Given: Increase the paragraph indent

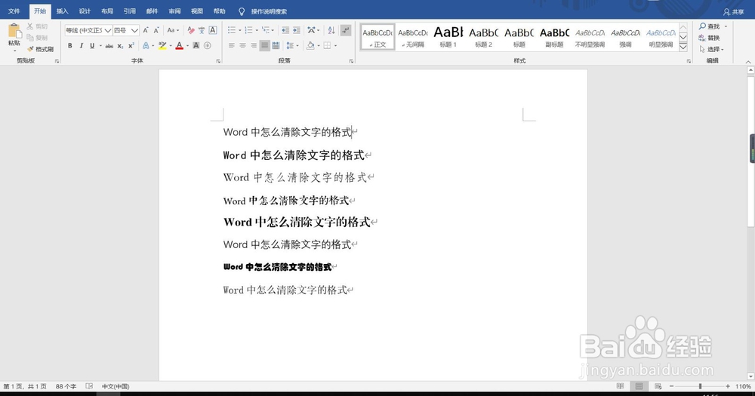Looking at the screenshot, I should tap(297, 30).
